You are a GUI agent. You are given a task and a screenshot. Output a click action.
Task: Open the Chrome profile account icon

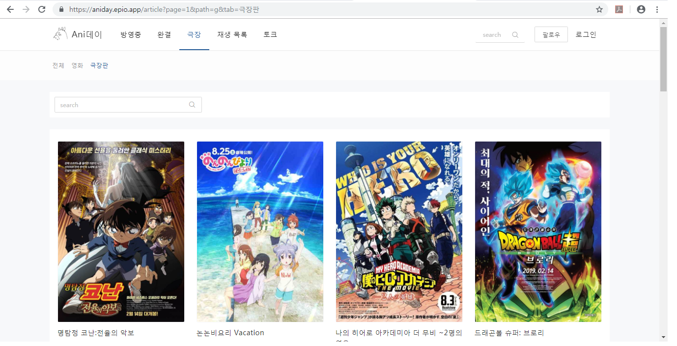(641, 9)
